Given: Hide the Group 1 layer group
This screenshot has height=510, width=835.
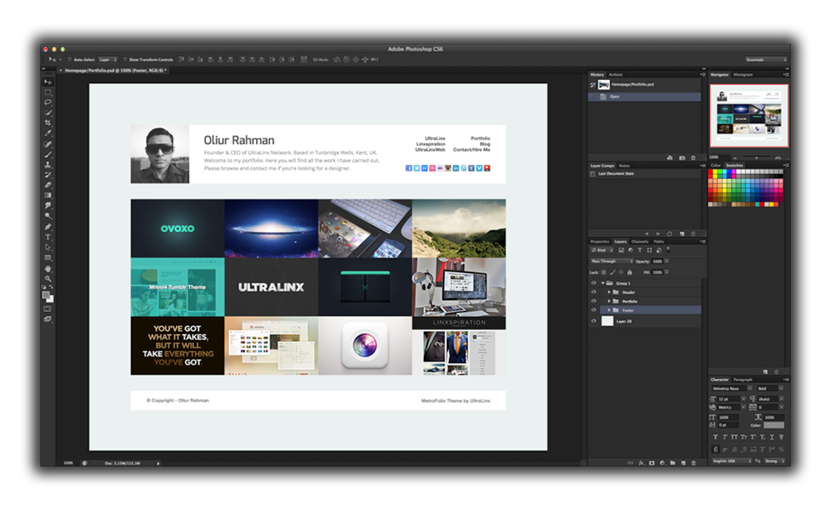Looking at the screenshot, I should click(x=594, y=283).
